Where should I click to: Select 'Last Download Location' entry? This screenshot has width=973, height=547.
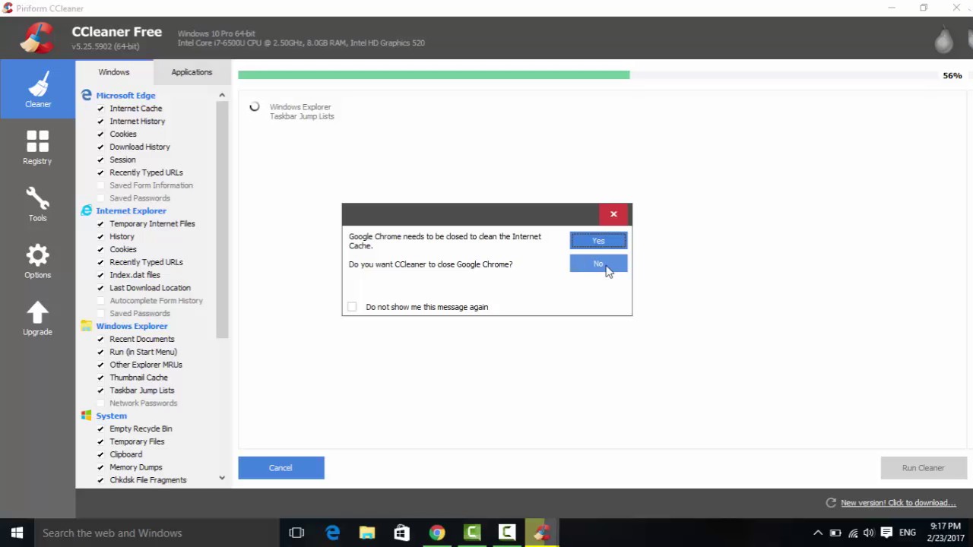point(150,288)
